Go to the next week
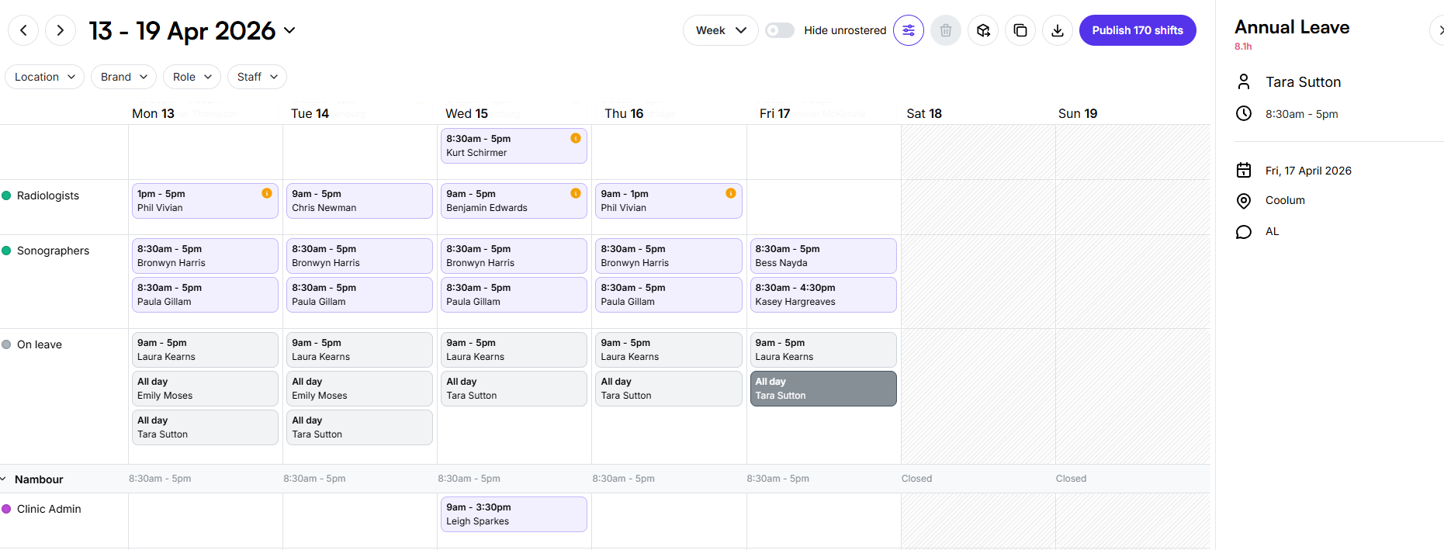Screen dimensions: 1444x550 pos(61,30)
